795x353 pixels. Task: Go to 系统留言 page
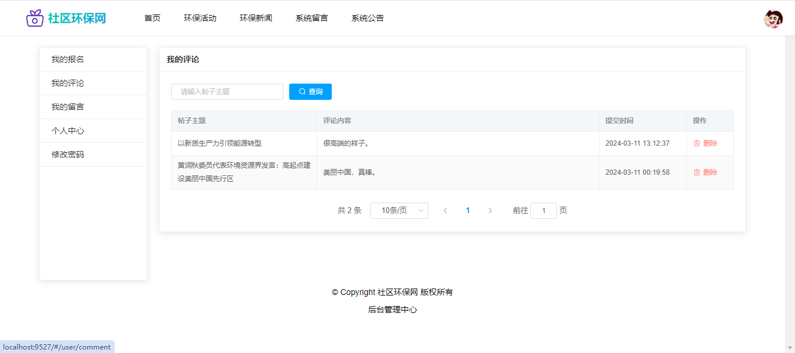click(312, 18)
